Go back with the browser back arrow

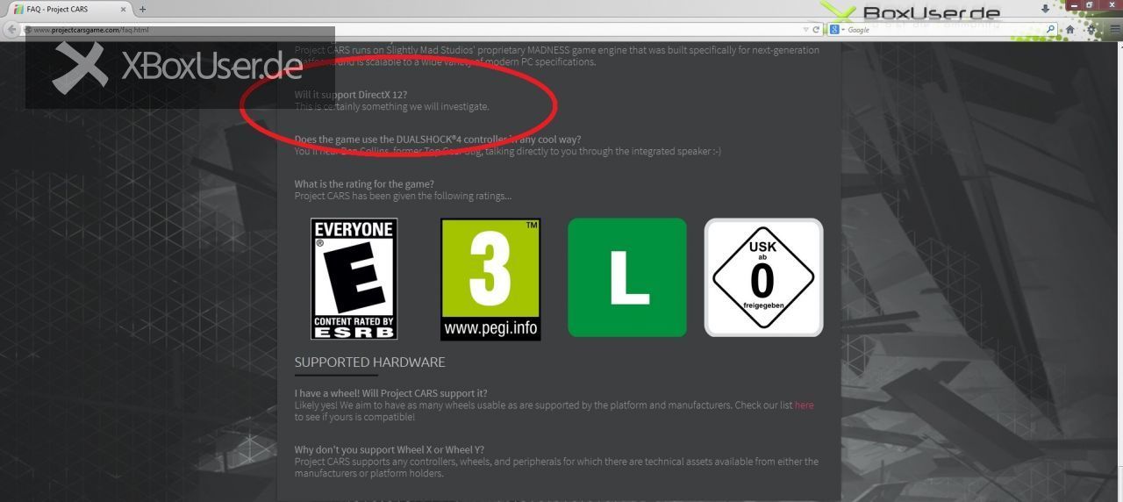[x=11, y=30]
